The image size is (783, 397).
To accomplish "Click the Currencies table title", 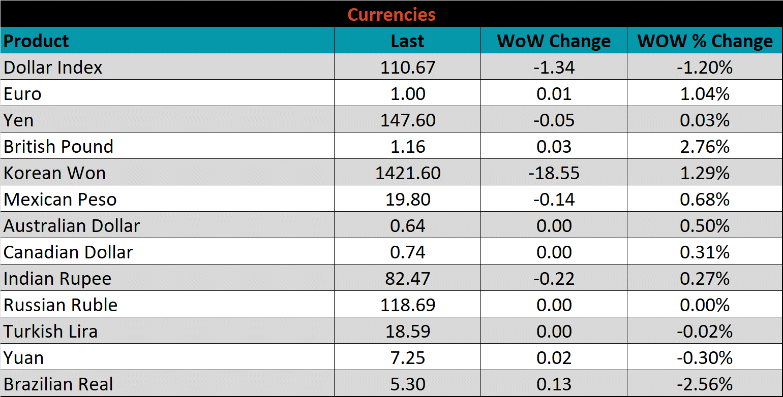I will click(391, 14).
